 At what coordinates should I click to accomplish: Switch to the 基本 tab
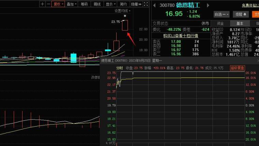[x=240, y=24]
